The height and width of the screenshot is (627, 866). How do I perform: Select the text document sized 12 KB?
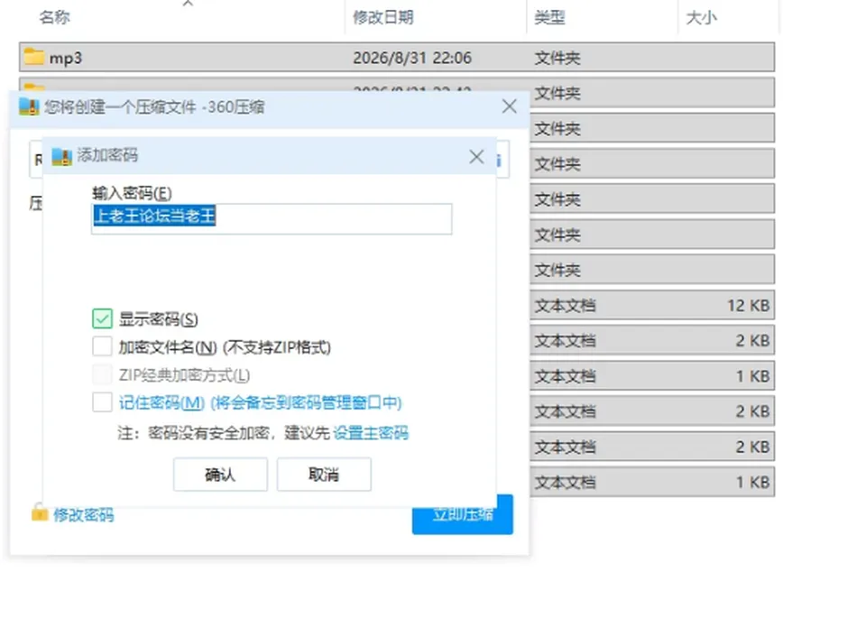click(x=651, y=305)
